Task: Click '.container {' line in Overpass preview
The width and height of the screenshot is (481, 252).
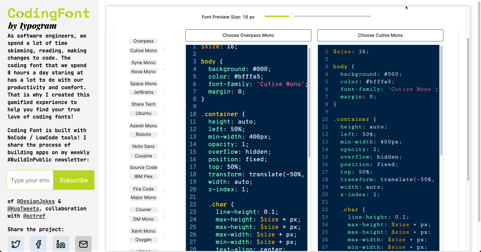Action: click(x=223, y=114)
